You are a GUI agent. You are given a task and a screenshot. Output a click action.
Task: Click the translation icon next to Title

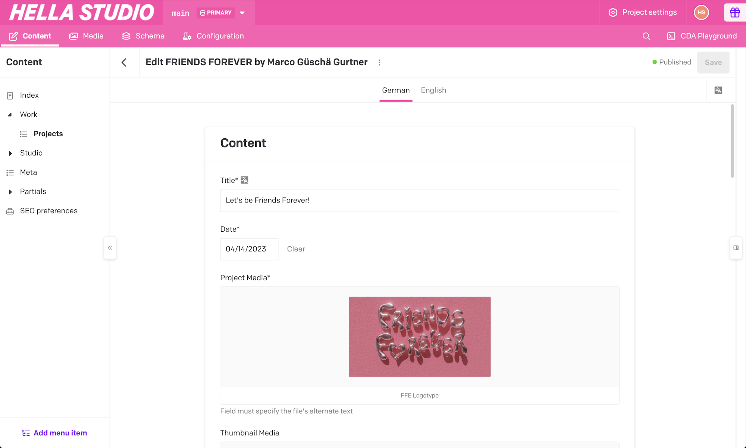coord(244,180)
